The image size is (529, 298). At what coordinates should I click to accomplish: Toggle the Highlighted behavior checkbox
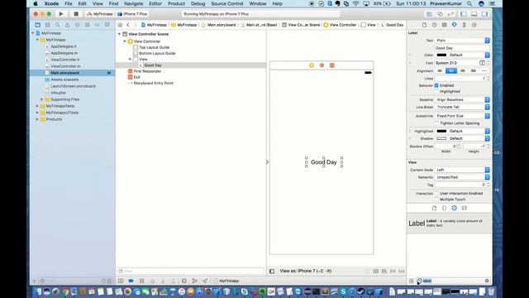coord(436,92)
